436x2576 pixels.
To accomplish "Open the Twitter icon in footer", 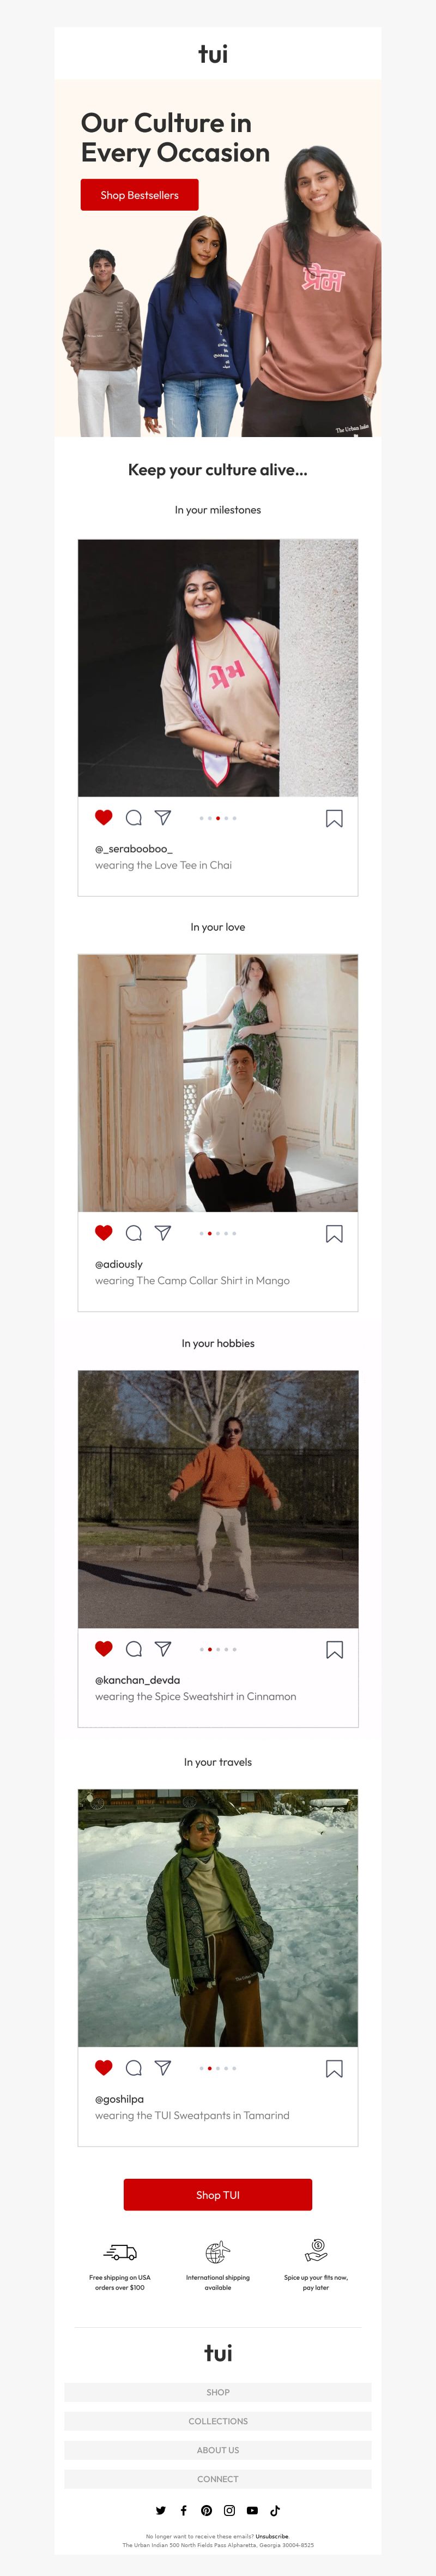I will coord(161,2510).
